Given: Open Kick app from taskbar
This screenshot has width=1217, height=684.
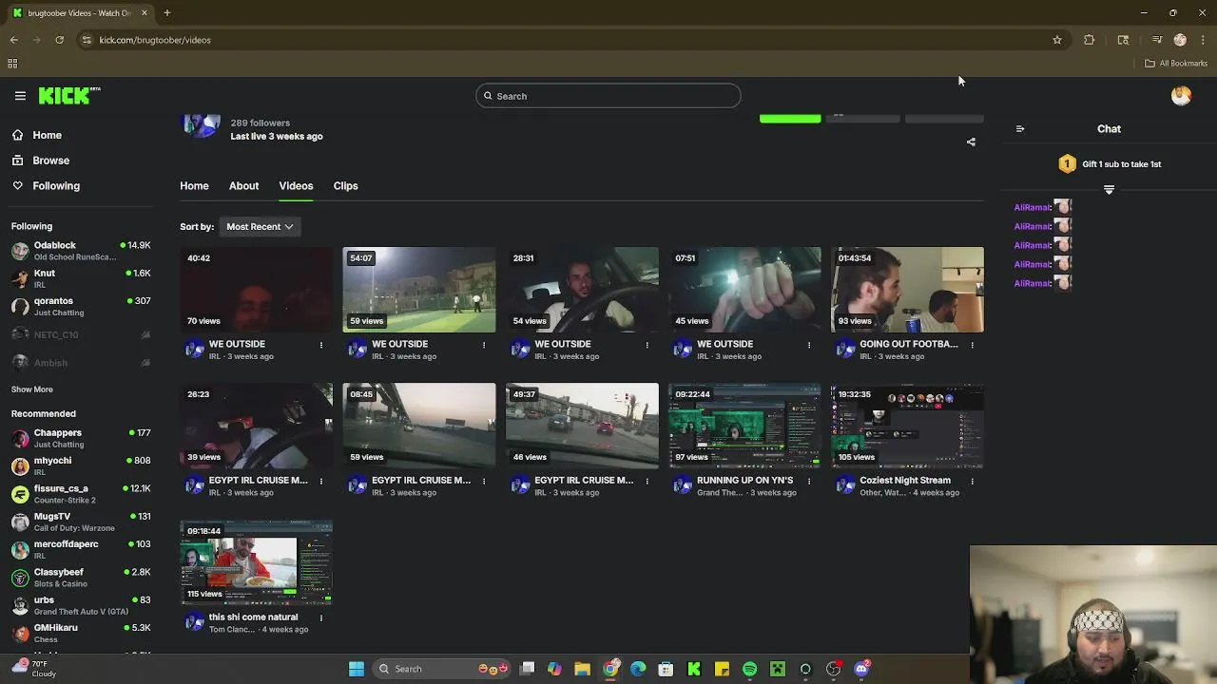Looking at the screenshot, I should coord(694,669).
